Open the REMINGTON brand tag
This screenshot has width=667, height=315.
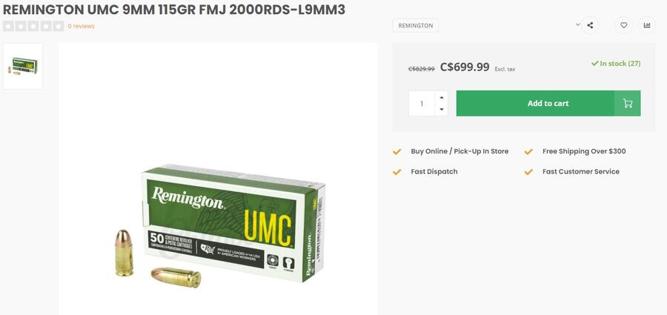(x=416, y=25)
